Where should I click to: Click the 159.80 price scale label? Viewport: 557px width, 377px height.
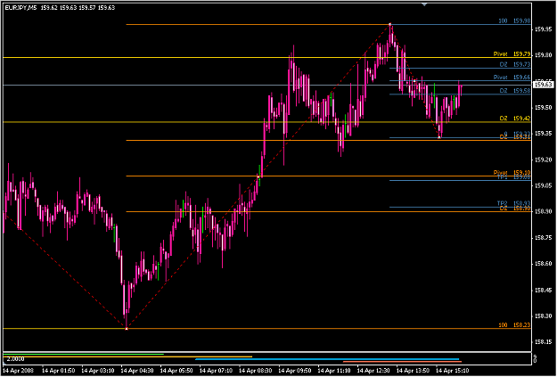[543, 55]
